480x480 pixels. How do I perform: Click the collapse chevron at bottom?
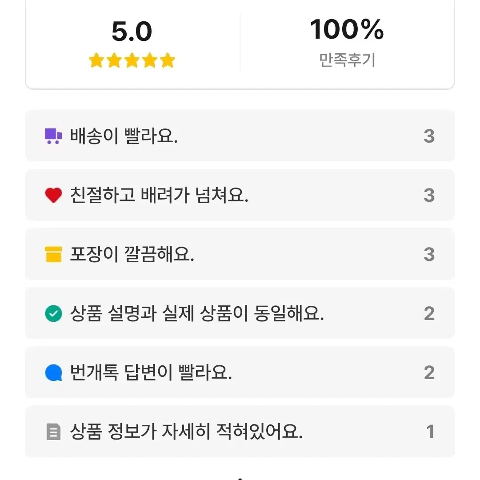click(x=240, y=478)
